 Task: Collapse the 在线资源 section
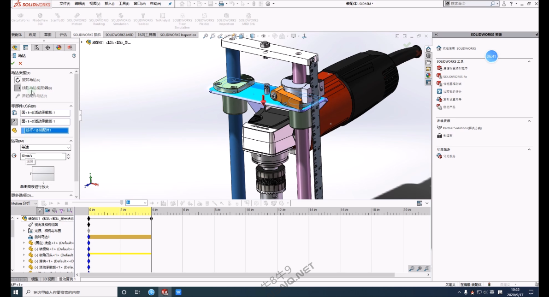tap(529, 121)
